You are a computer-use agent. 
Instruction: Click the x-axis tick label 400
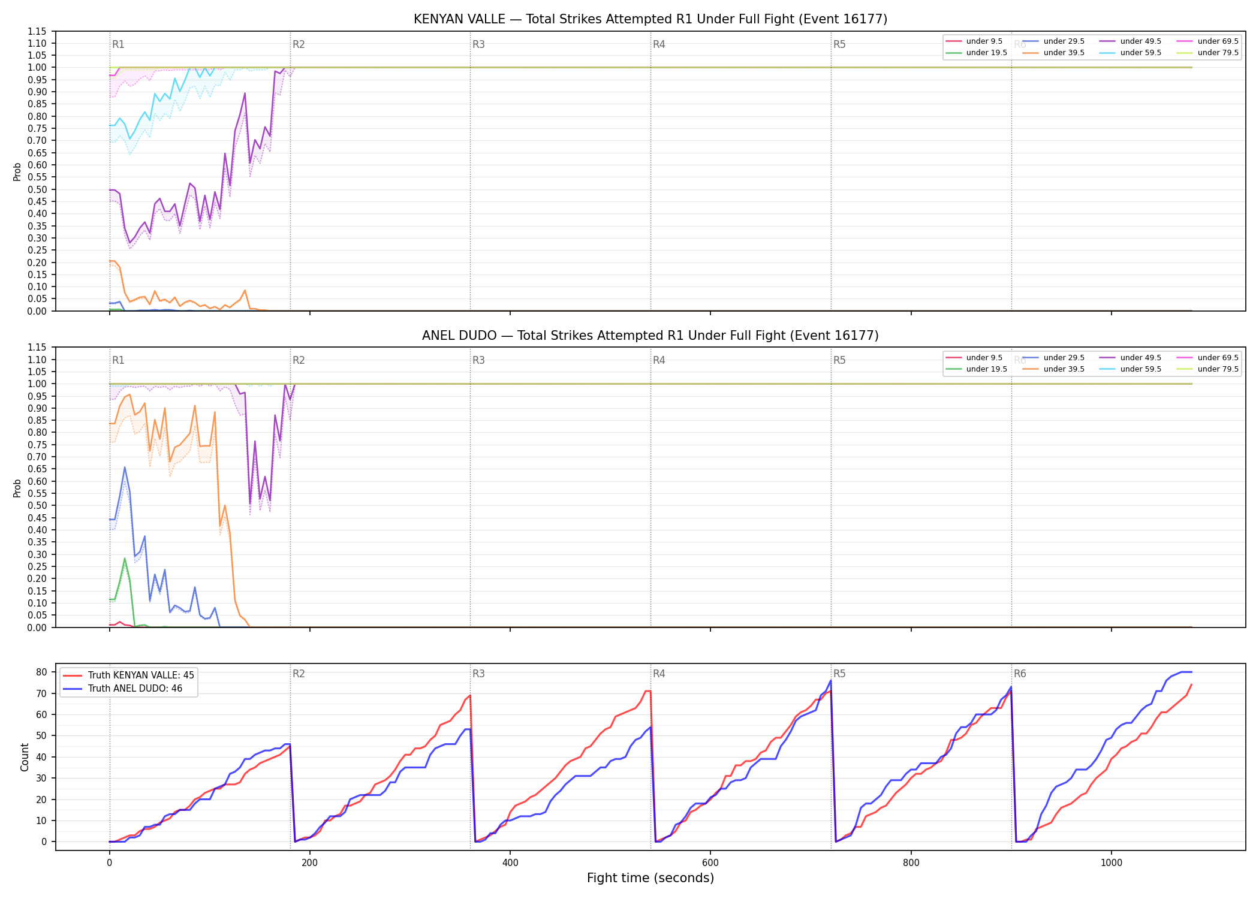tap(510, 863)
